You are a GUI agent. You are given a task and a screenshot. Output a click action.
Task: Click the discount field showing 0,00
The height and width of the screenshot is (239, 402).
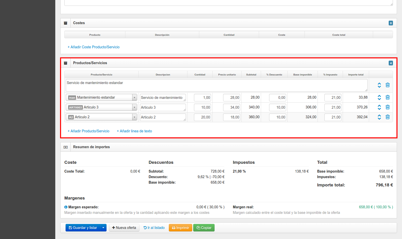[278, 98]
